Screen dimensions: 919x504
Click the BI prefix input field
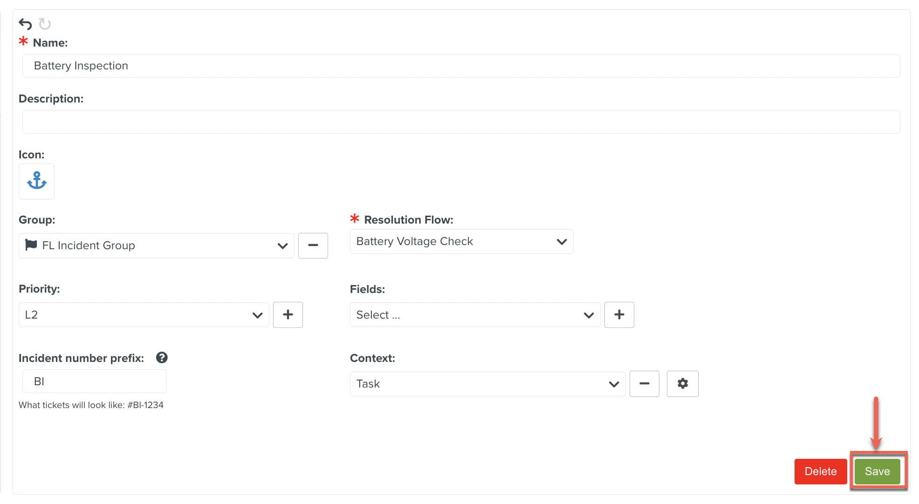(94, 381)
